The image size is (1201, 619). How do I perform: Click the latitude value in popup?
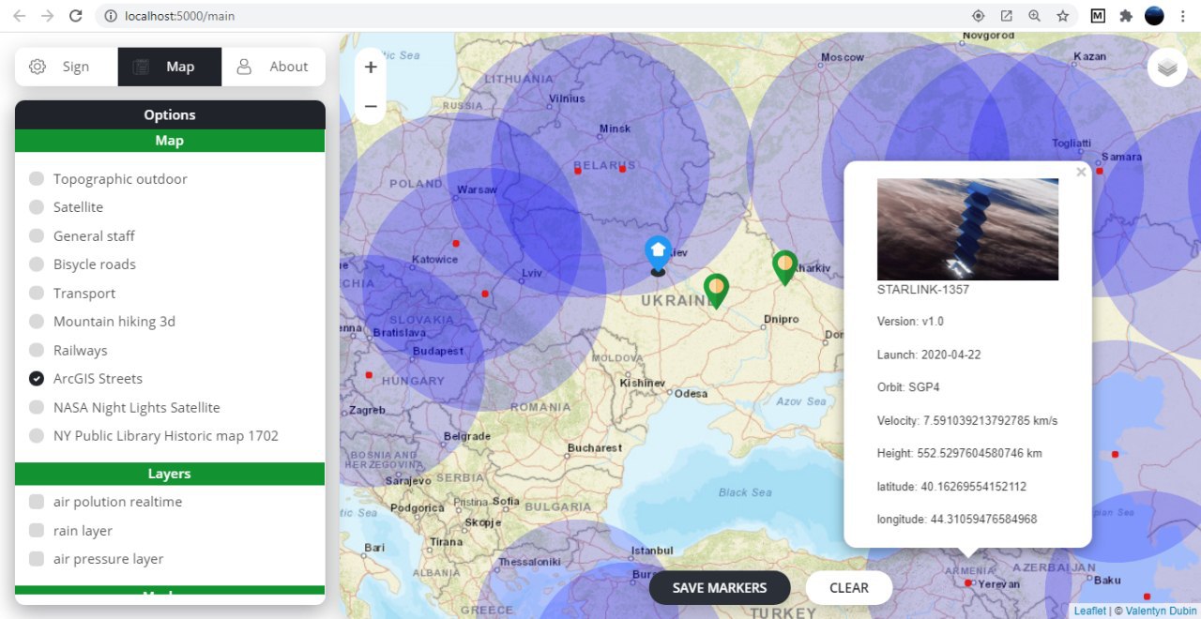pyautogui.click(x=973, y=487)
